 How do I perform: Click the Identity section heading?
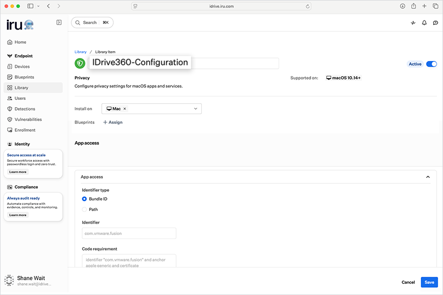pyautogui.click(x=22, y=144)
